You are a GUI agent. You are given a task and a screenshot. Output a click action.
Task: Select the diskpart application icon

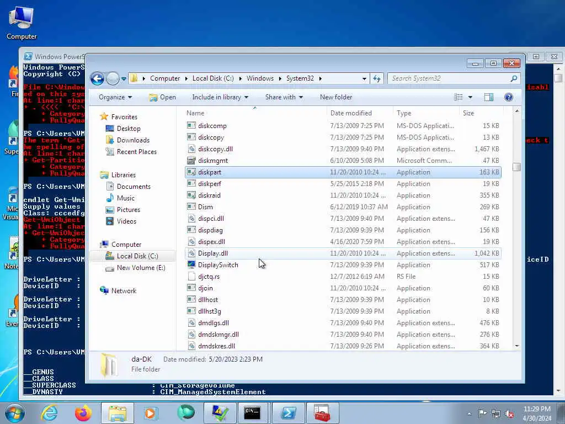(x=191, y=172)
